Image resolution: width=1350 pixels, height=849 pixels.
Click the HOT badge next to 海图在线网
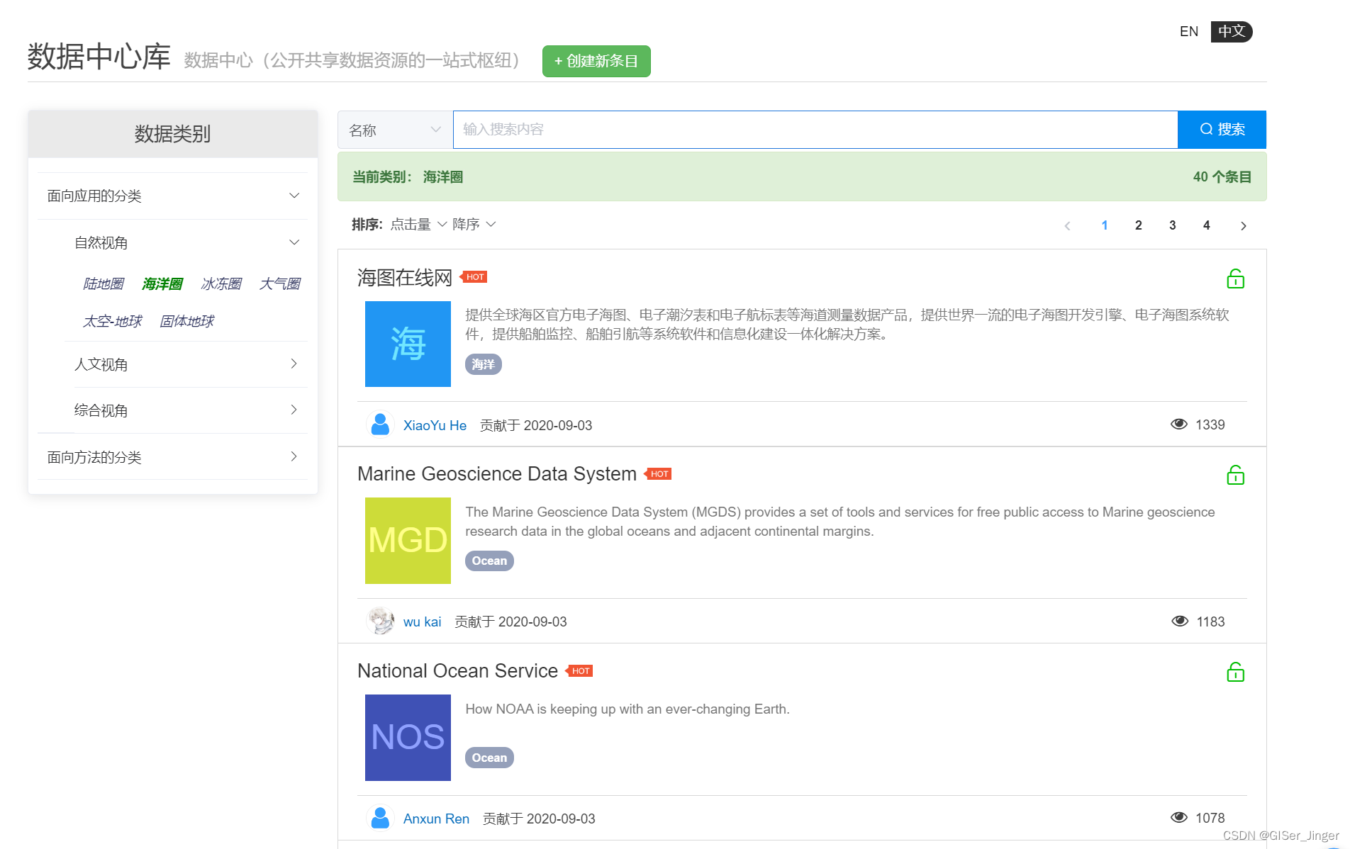(x=474, y=277)
